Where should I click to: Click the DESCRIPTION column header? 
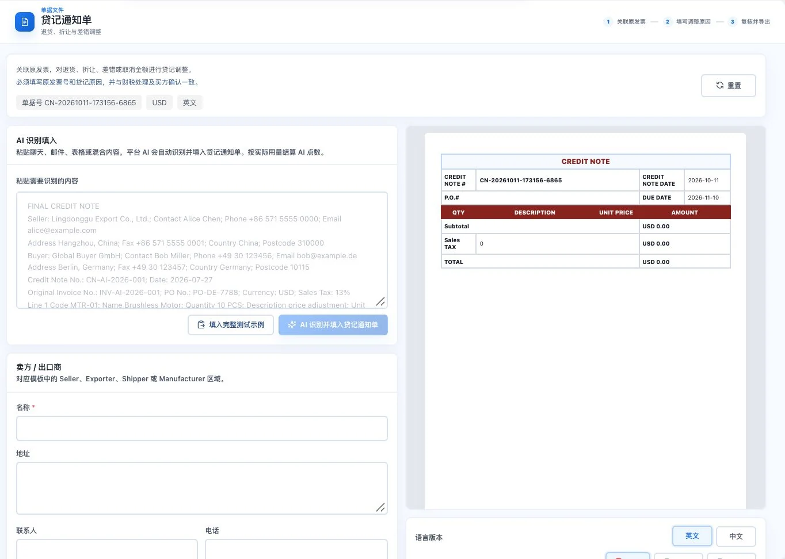tap(535, 212)
